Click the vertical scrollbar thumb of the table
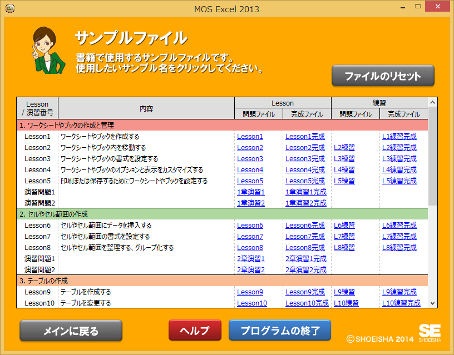This screenshot has height=355, width=454. 432,156
